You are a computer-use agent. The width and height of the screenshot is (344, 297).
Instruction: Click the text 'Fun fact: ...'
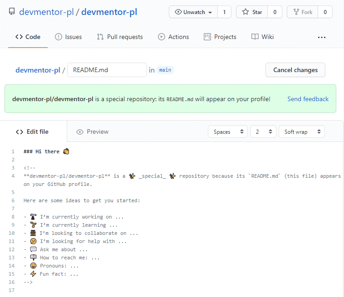point(59,274)
